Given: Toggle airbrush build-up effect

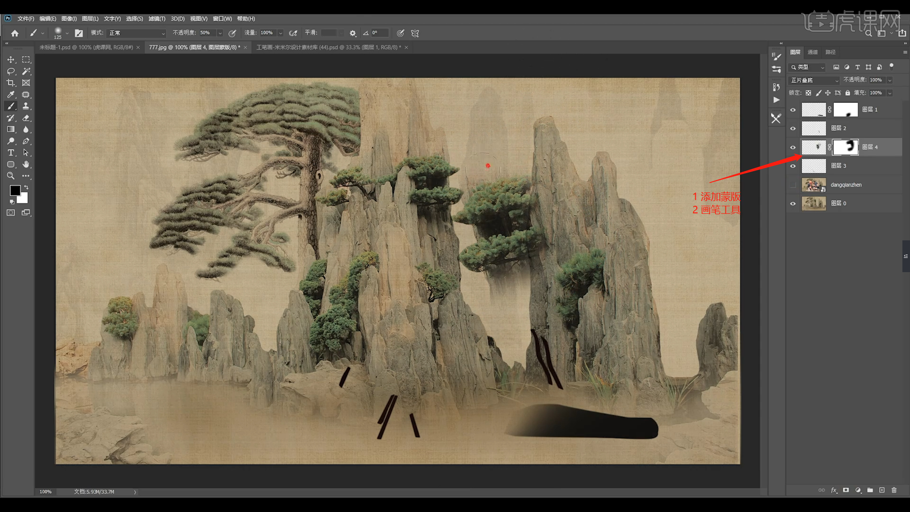Looking at the screenshot, I should click(293, 33).
